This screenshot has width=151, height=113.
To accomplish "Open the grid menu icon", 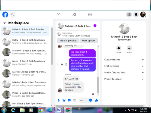I will [129, 14].
